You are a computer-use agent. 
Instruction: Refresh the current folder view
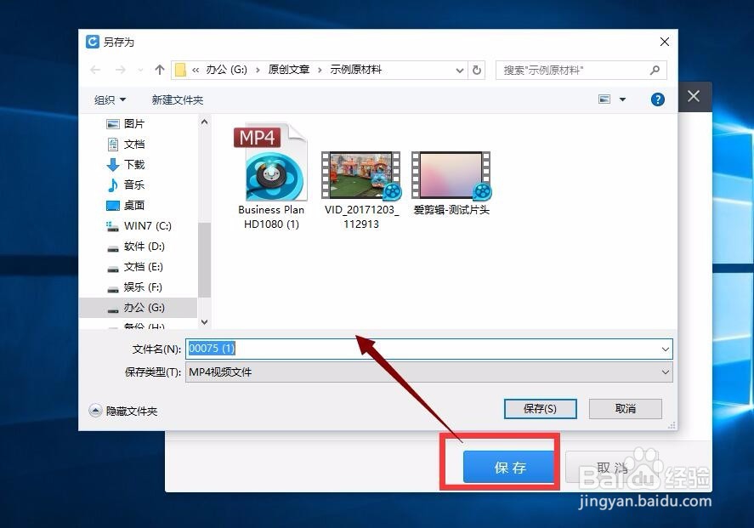(x=477, y=71)
